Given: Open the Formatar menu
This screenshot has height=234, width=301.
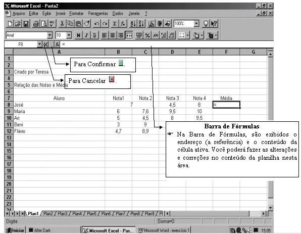Looking at the screenshot, I should coord(76,14).
